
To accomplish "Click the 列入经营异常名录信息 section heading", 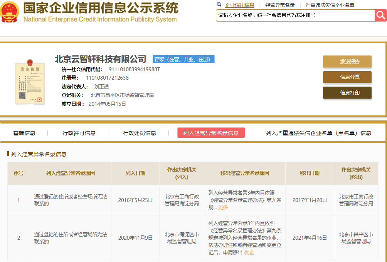I will pyautogui.click(x=39, y=154).
